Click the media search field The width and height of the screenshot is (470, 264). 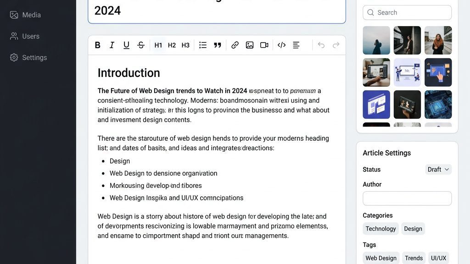pos(407,12)
